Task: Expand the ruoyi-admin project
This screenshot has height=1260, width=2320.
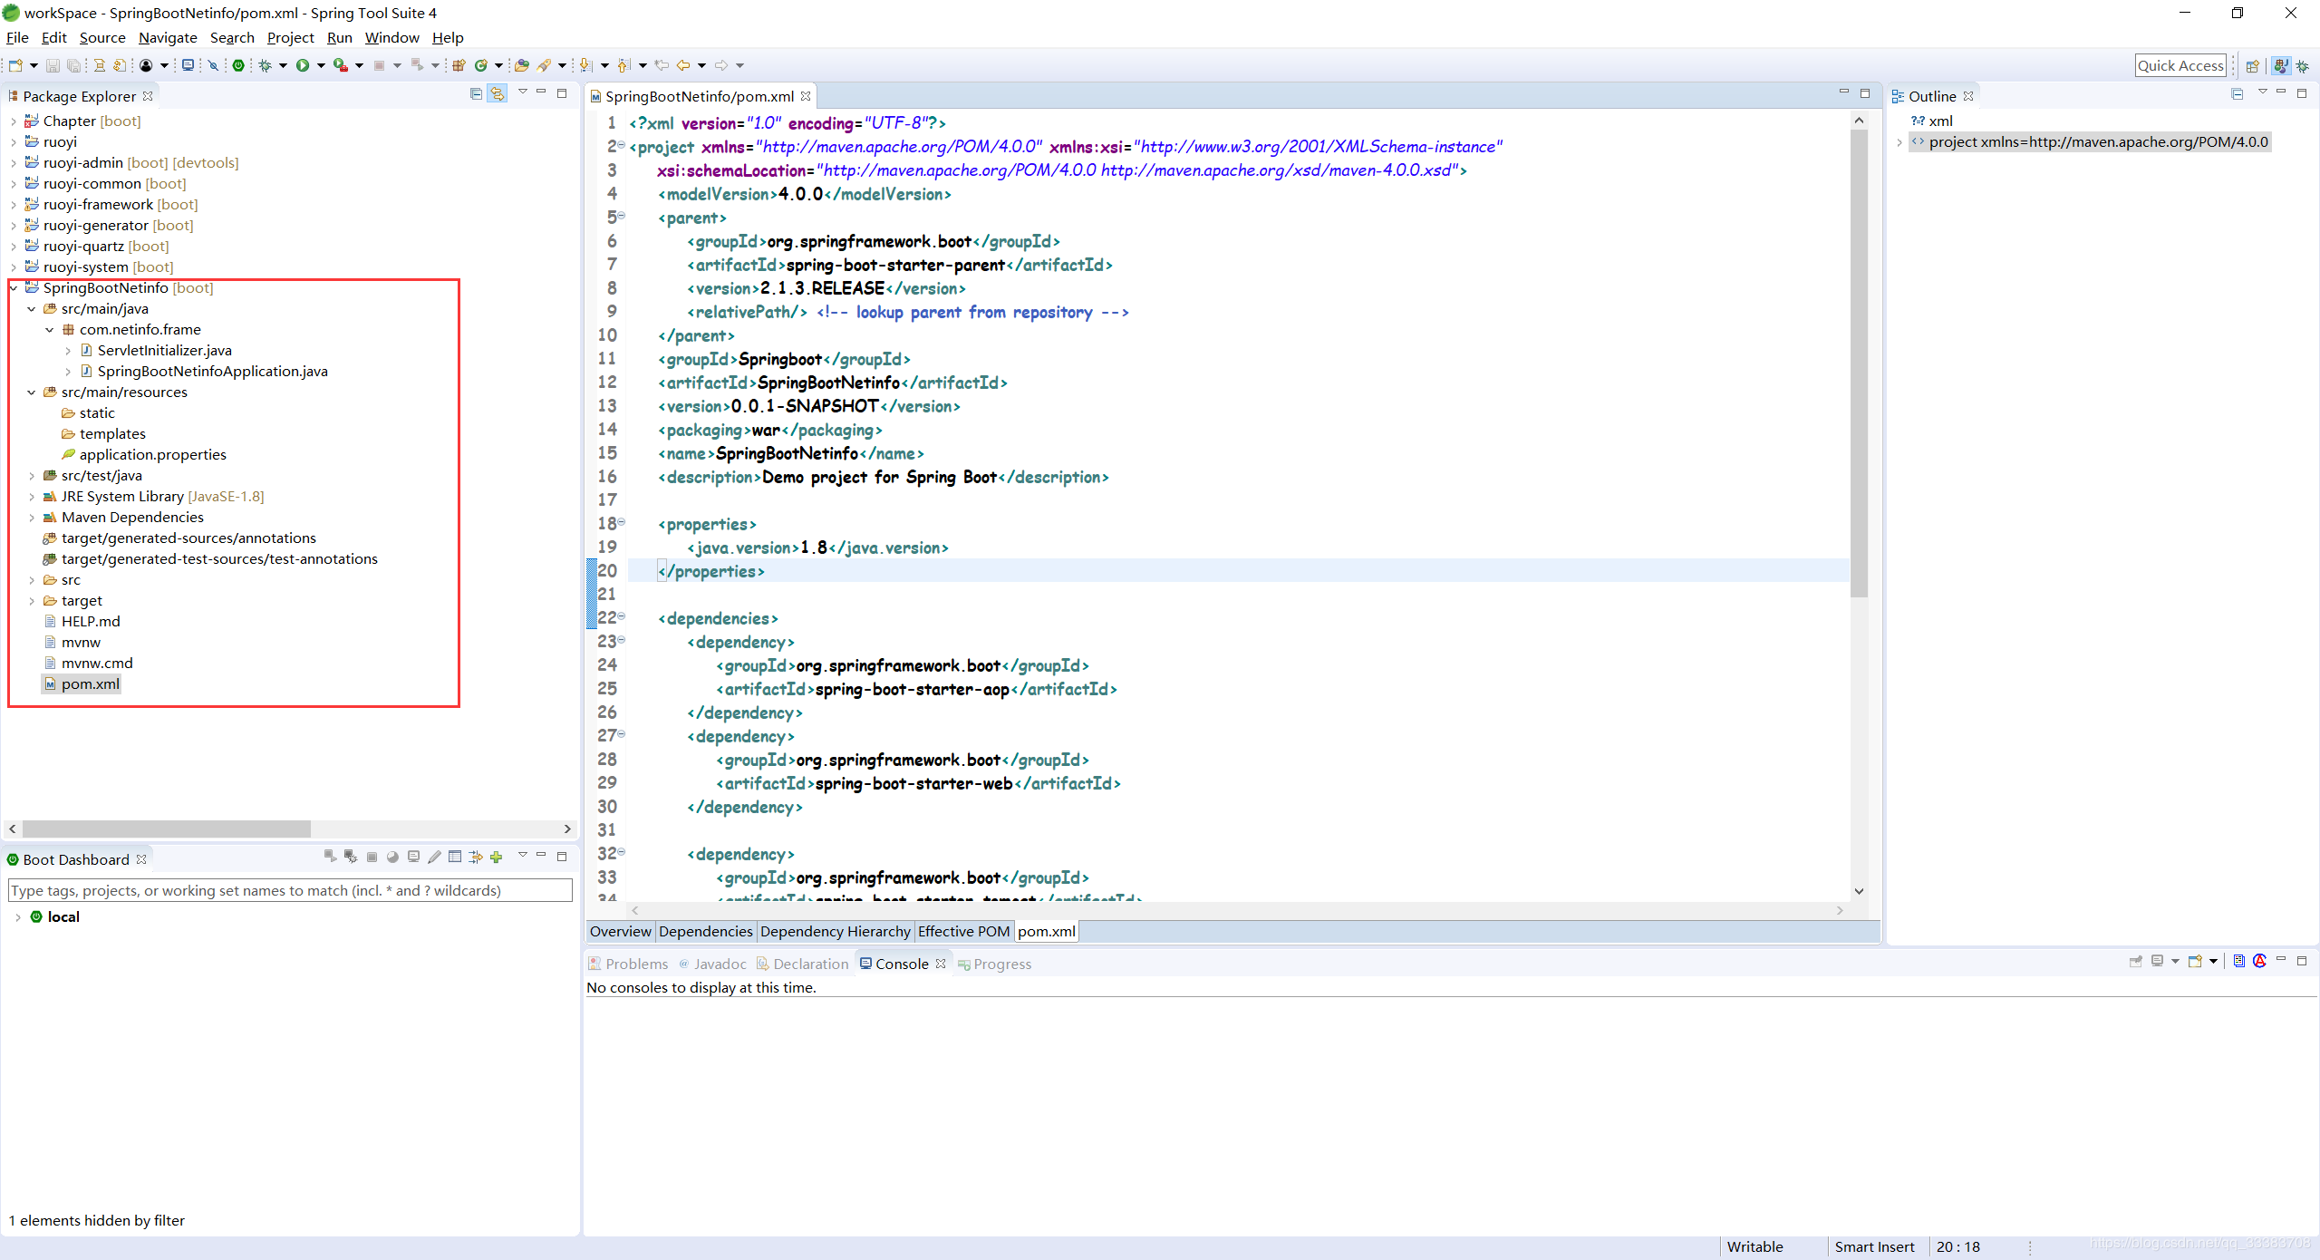Action: [x=14, y=163]
